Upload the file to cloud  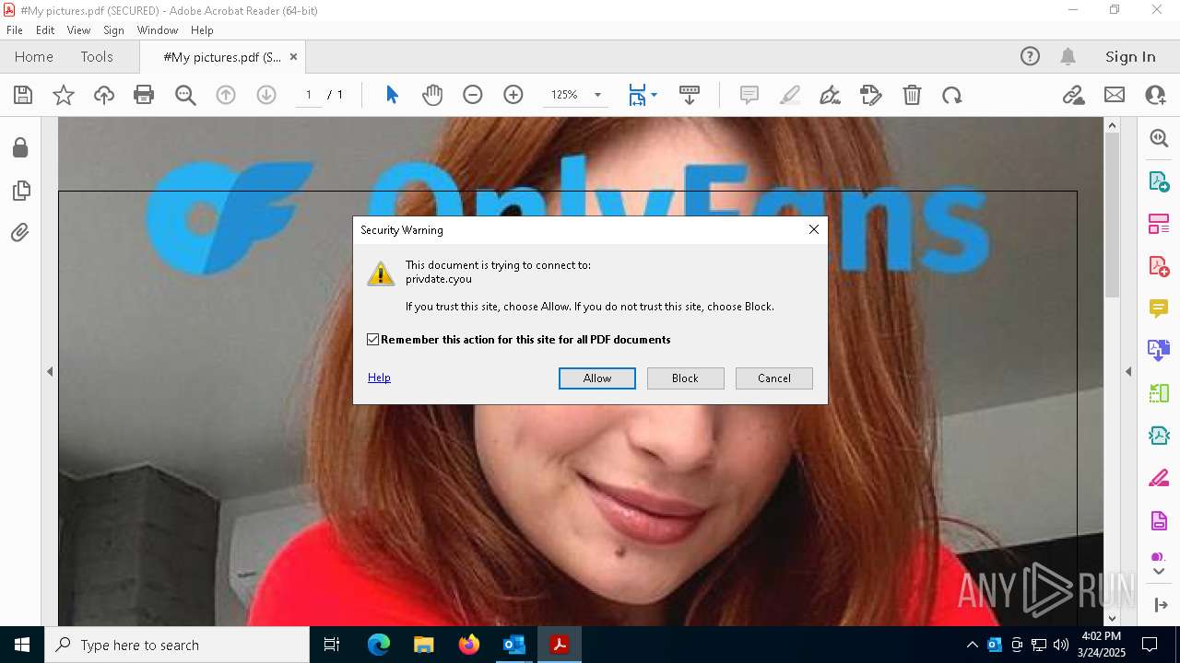[104, 95]
